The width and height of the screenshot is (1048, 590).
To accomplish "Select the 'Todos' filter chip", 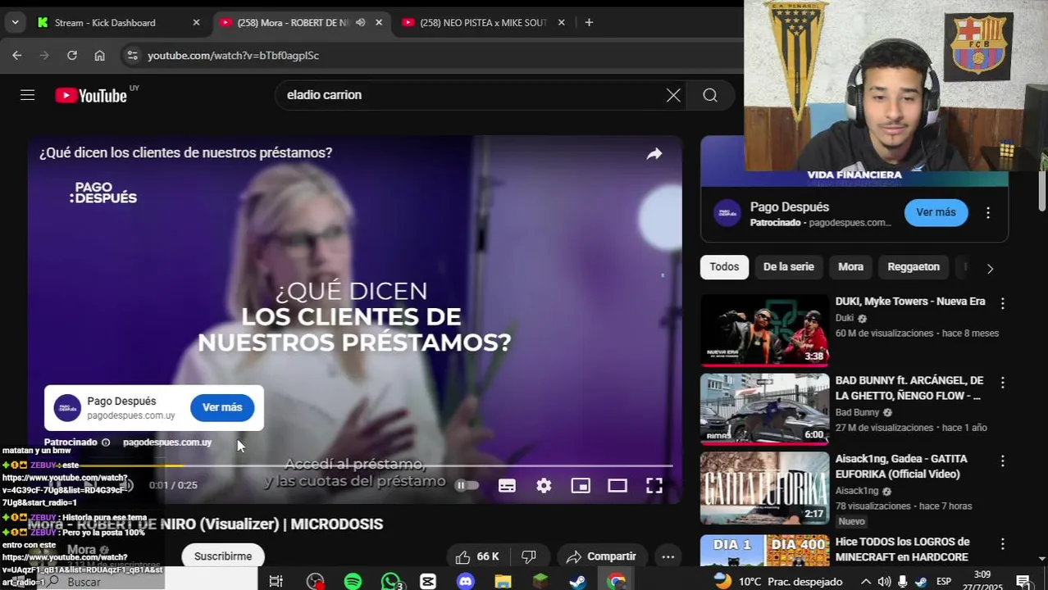I will coord(724,267).
